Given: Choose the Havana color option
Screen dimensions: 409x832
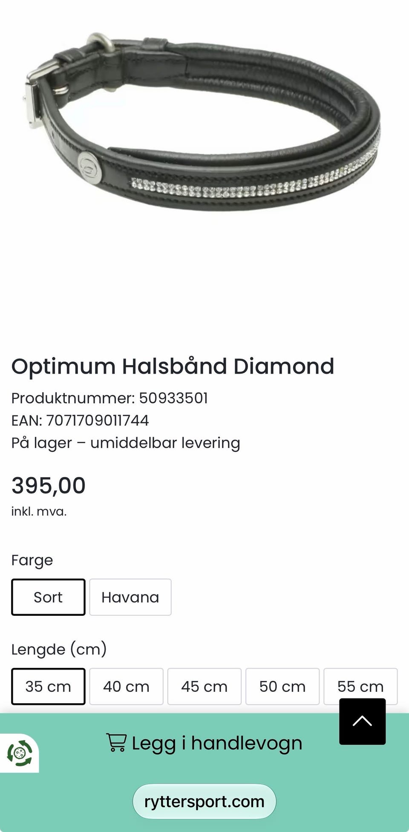Looking at the screenshot, I should (130, 597).
